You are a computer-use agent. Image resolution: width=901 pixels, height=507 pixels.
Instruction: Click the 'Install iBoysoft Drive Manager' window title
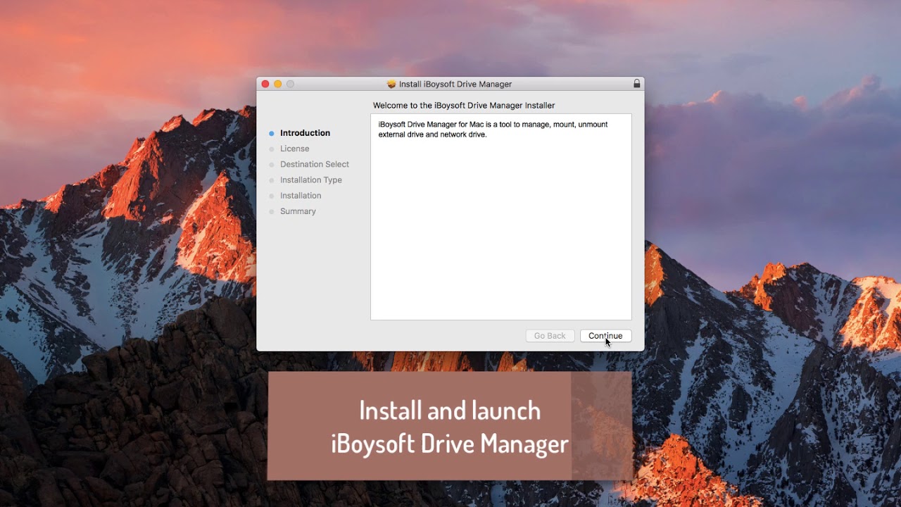coord(455,84)
